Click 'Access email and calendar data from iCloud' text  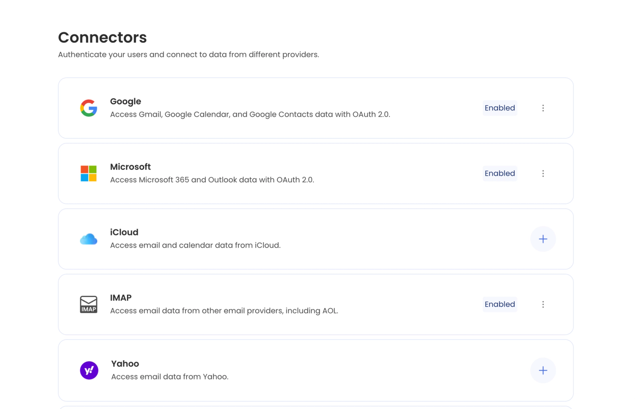[x=195, y=245]
